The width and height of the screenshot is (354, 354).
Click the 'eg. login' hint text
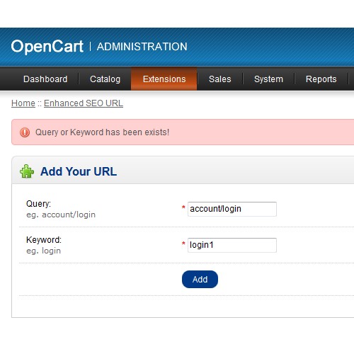tap(44, 251)
